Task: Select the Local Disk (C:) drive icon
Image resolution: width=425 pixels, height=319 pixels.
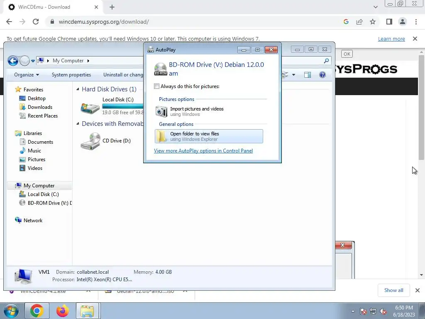Action: pos(90,108)
